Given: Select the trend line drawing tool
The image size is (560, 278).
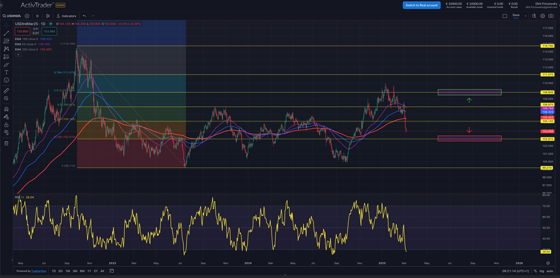Looking at the screenshot, I should [x=6, y=34].
